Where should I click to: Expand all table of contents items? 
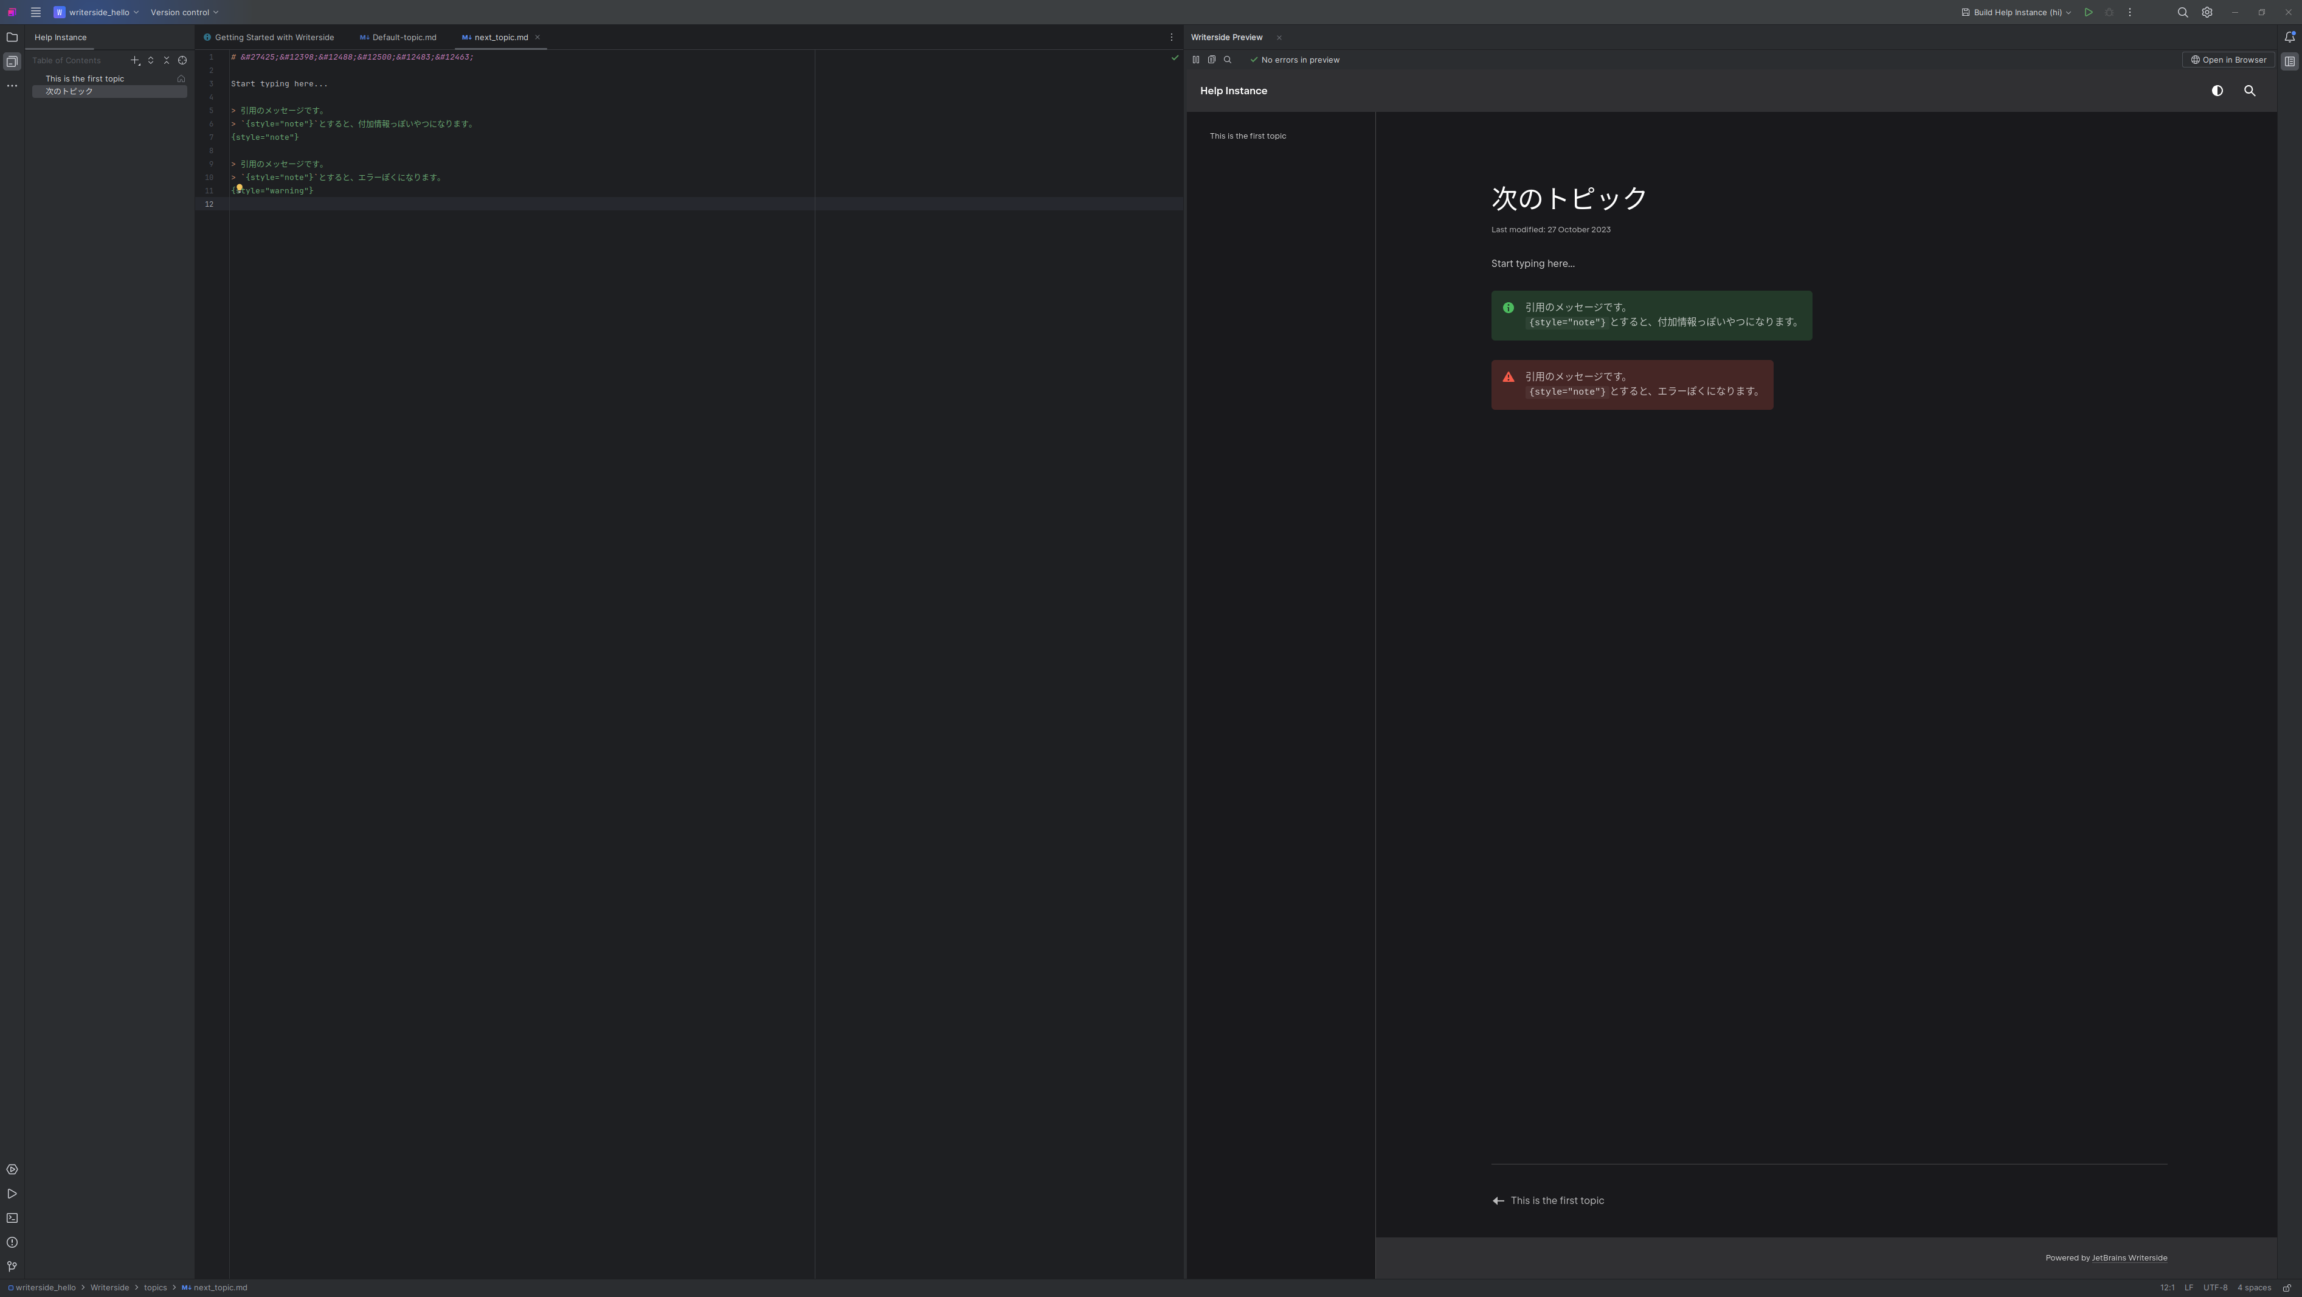[x=151, y=61]
